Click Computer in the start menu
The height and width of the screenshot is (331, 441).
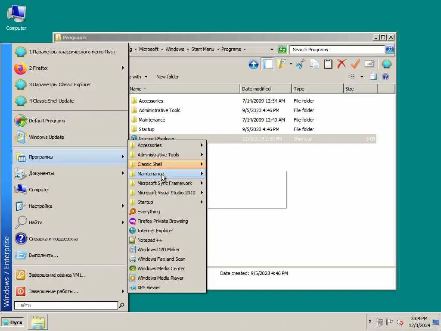click(70, 190)
